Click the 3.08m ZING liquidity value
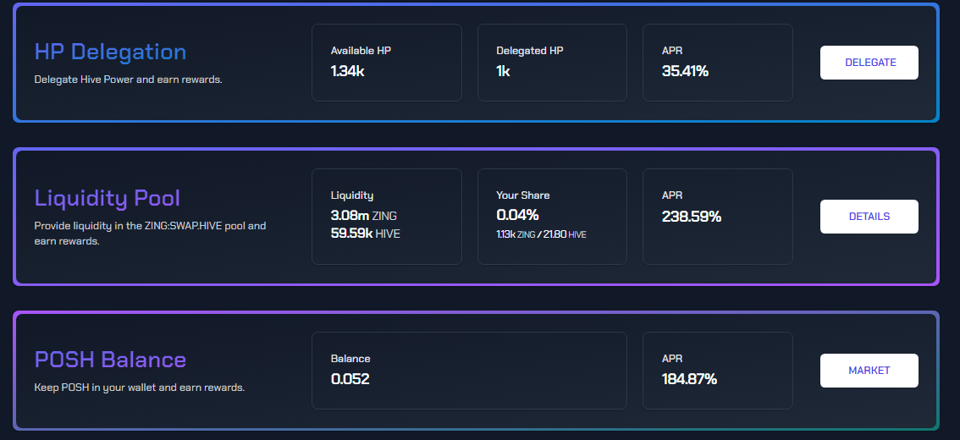This screenshot has height=440, width=960. (364, 216)
